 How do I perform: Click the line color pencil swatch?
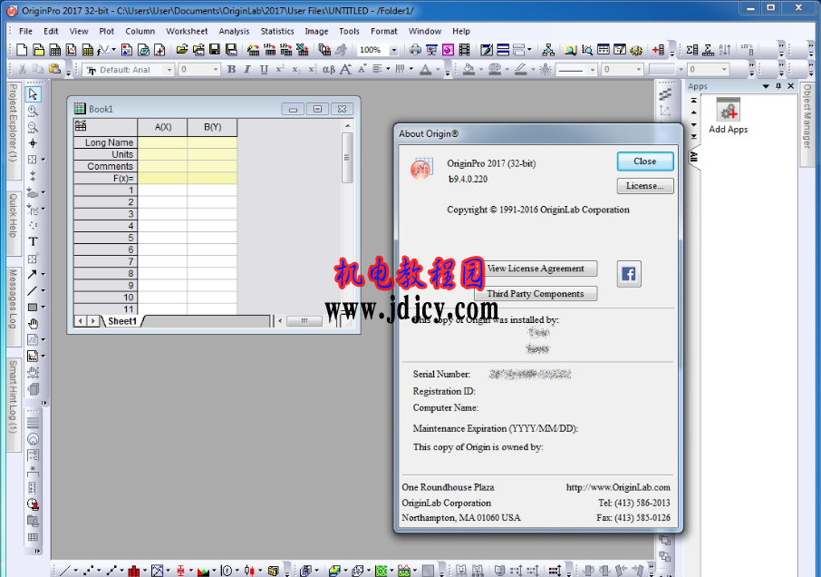[520, 70]
